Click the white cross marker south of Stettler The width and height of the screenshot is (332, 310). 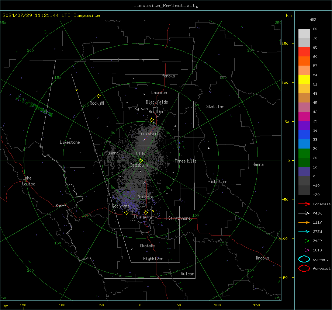pos(208,148)
